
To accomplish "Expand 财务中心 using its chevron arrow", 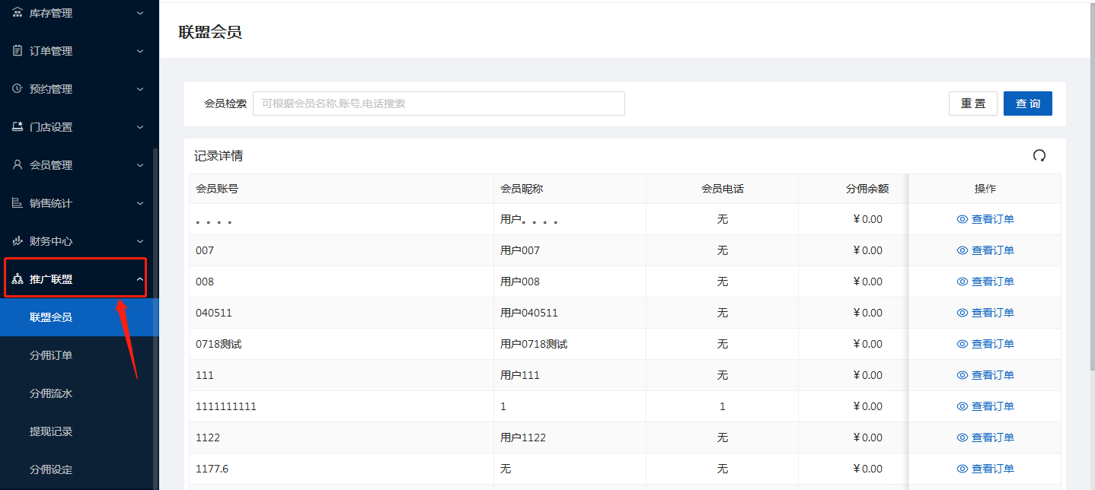I will [x=139, y=241].
